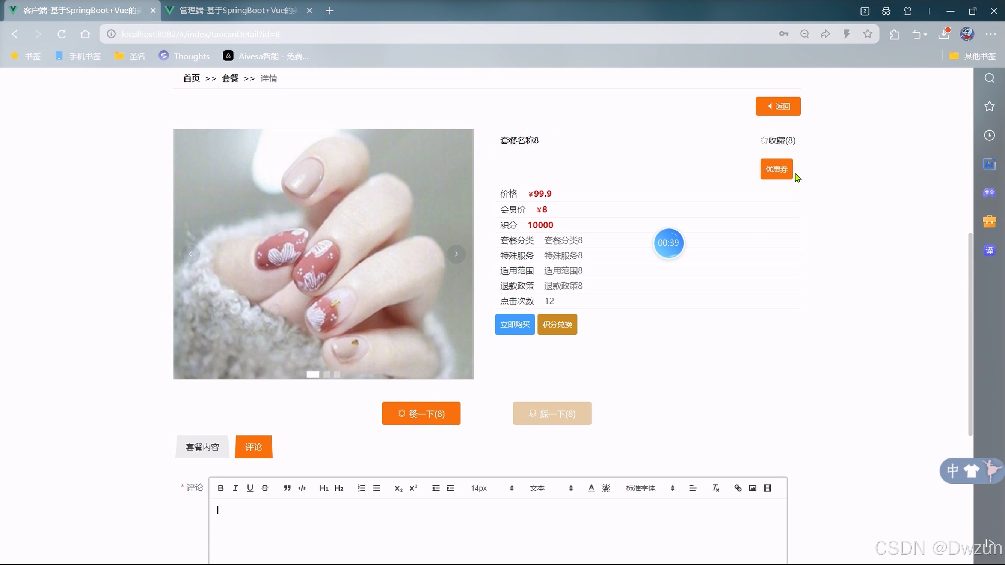Open the 文本 heading style dropdown
1005x565 pixels.
tap(551, 488)
